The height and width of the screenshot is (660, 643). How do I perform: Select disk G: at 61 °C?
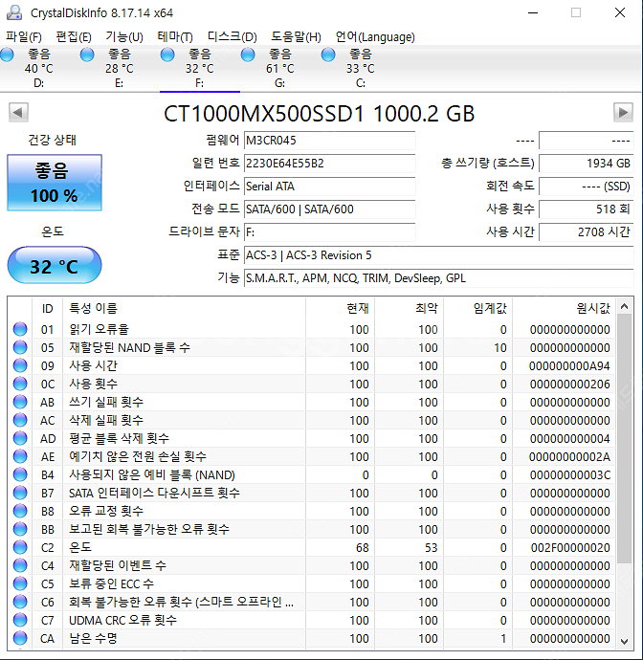[280, 68]
